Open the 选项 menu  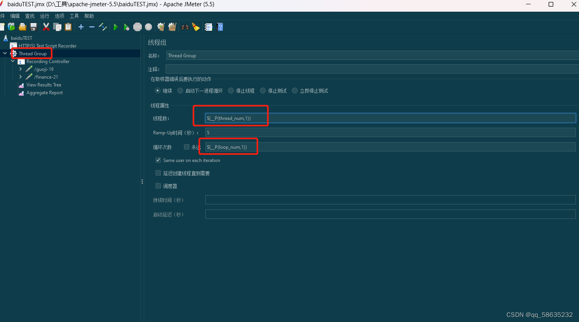59,16
